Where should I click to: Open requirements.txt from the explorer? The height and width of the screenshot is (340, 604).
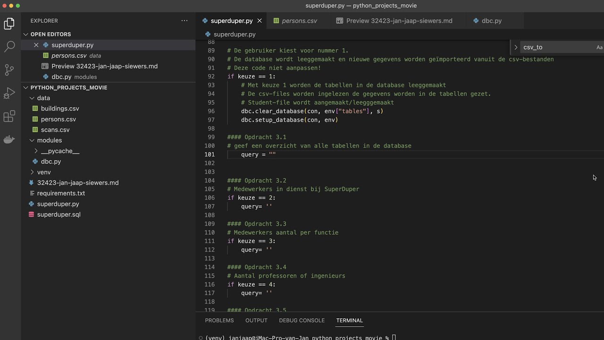(61, 193)
